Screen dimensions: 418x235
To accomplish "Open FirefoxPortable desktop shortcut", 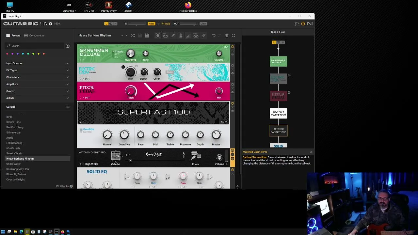I will (188, 7).
